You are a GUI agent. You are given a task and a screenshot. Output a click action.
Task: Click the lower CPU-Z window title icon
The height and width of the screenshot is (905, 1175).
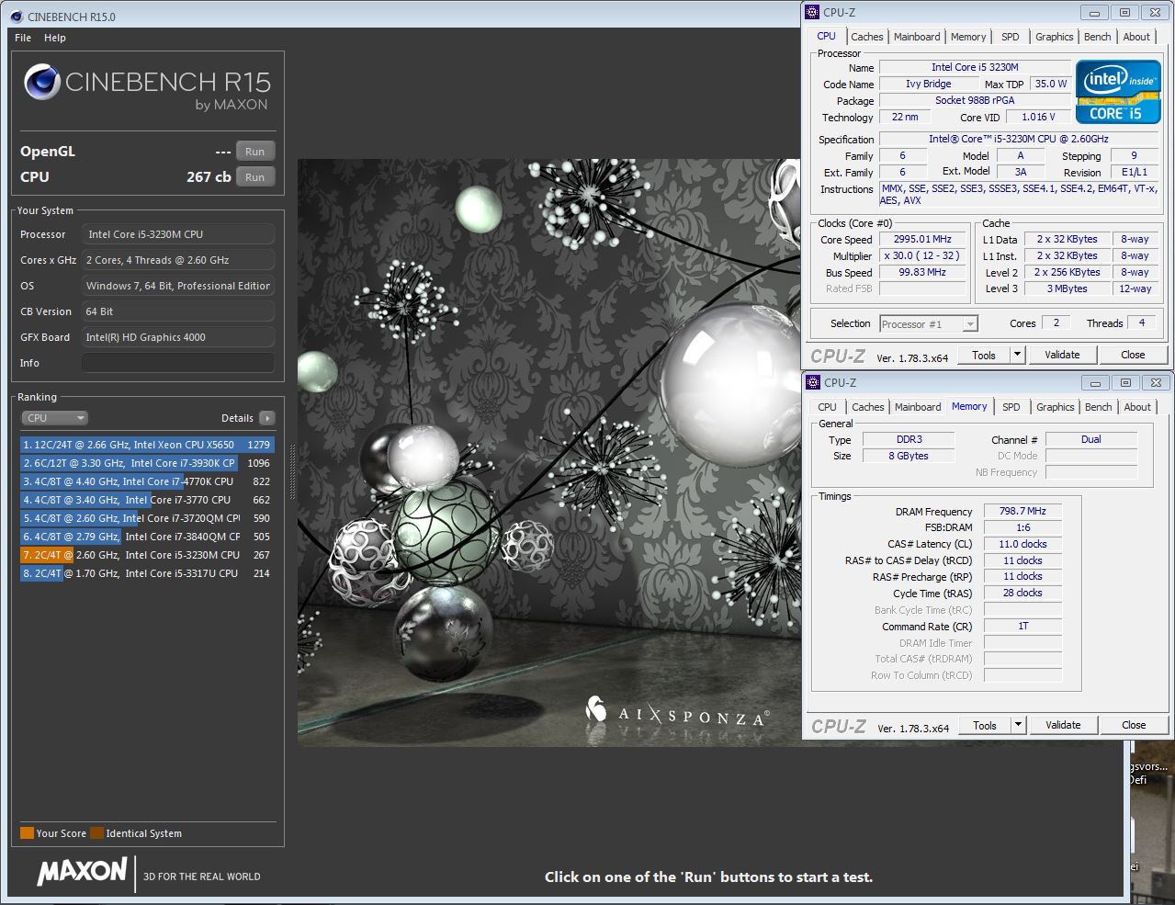[x=813, y=382]
